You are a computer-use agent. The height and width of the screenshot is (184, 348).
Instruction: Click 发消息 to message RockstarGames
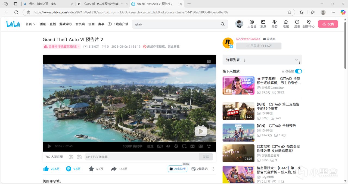click(269, 39)
